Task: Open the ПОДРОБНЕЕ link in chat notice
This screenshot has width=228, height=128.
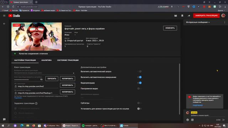Action: pyautogui.click(x=198, y=106)
